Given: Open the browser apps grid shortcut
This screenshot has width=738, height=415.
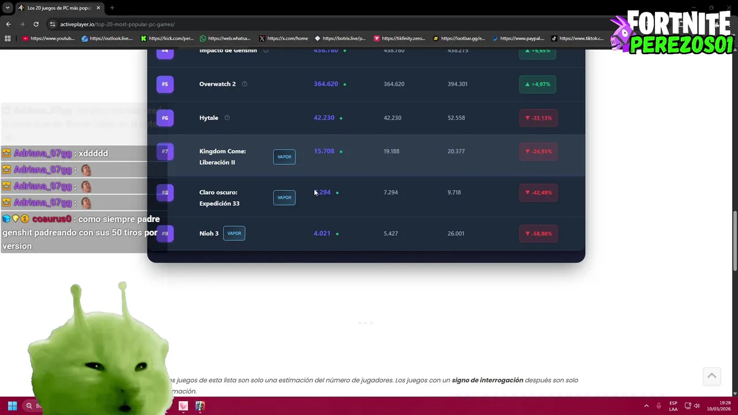Looking at the screenshot, I should pos(7,39).
